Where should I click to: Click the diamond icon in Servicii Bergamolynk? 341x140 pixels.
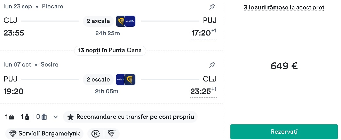[13, 133]
